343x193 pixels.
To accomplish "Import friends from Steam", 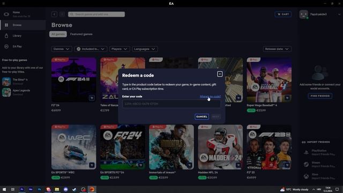I will pyautogui.click(x=320, y=165).
